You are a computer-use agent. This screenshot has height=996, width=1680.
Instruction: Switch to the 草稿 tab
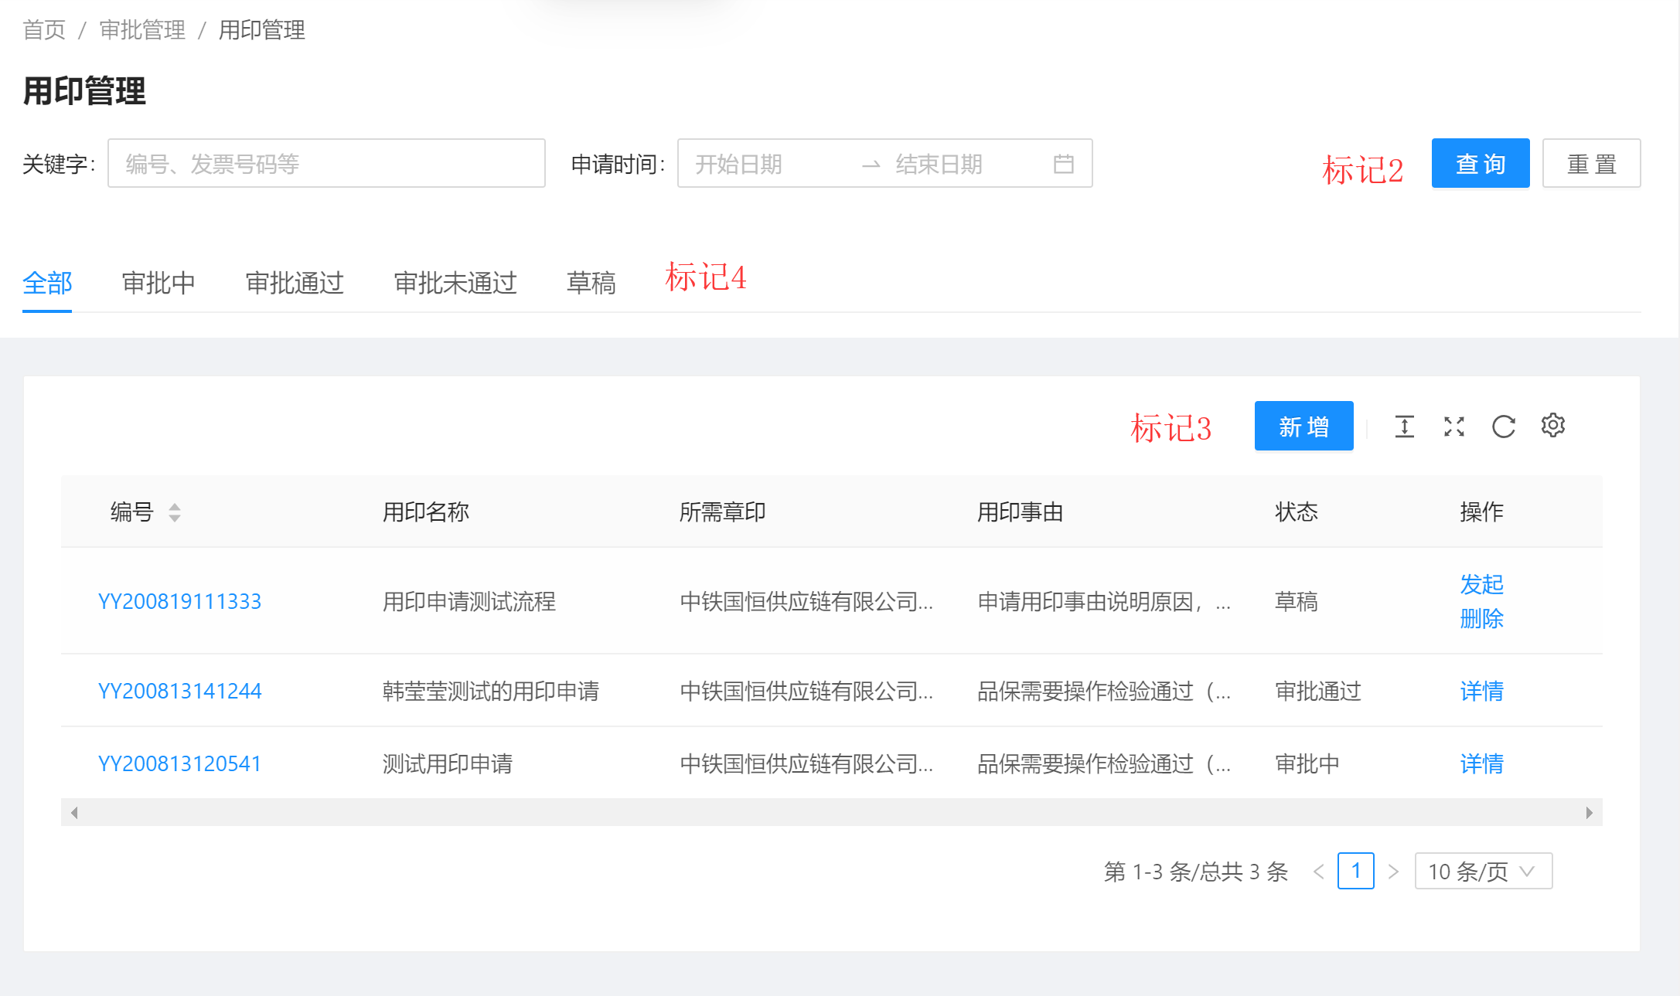click(x=591, y=283)
